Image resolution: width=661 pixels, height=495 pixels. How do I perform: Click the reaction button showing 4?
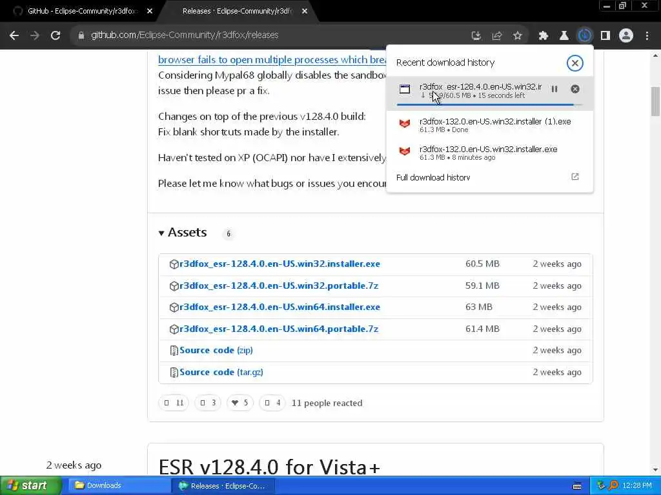pos(272,403)
